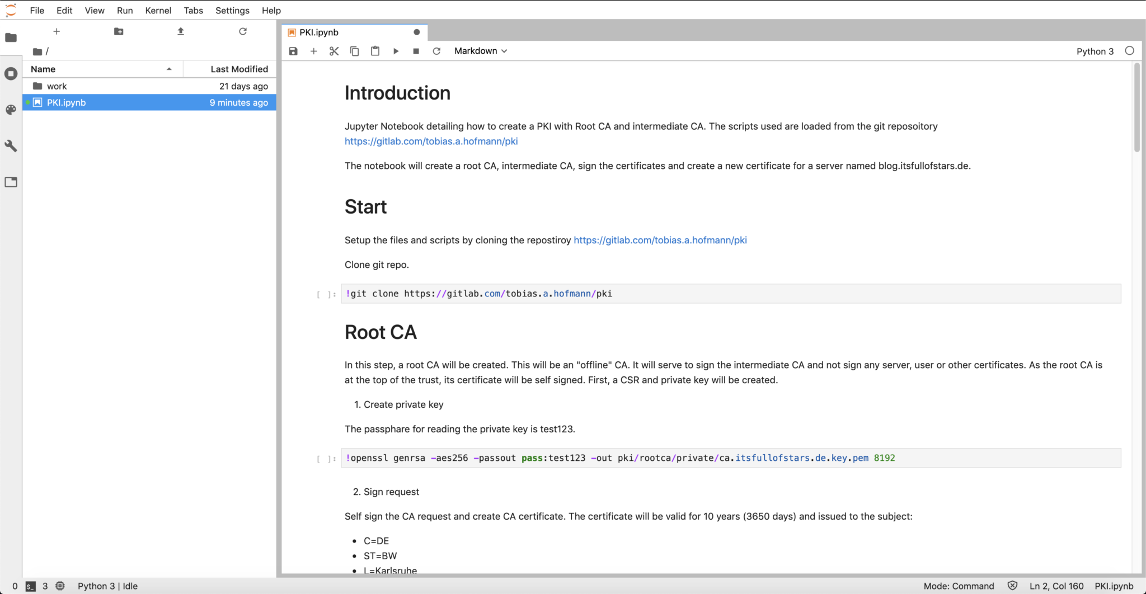Open the Kernel menu
The image size is (1146, 594).
[158, 10]
